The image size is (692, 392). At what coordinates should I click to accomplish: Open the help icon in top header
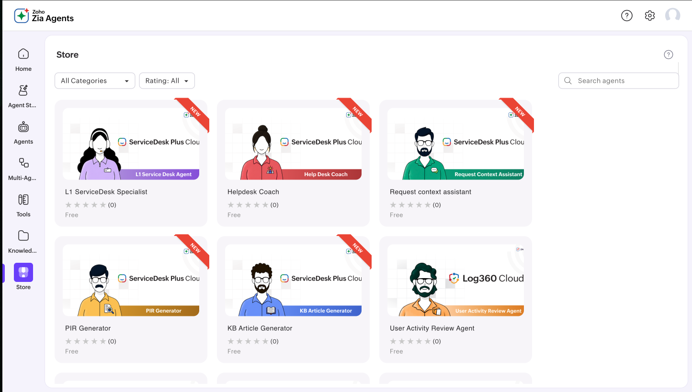click(627, 16)
